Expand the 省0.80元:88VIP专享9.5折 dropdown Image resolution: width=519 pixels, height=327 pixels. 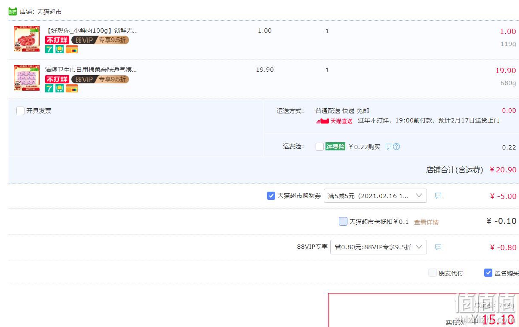(378, 247)
